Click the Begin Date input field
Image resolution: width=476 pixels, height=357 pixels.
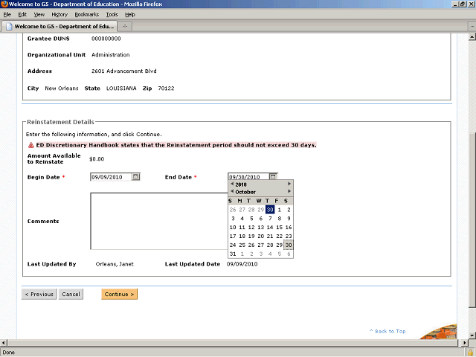(x=111, y=177)
